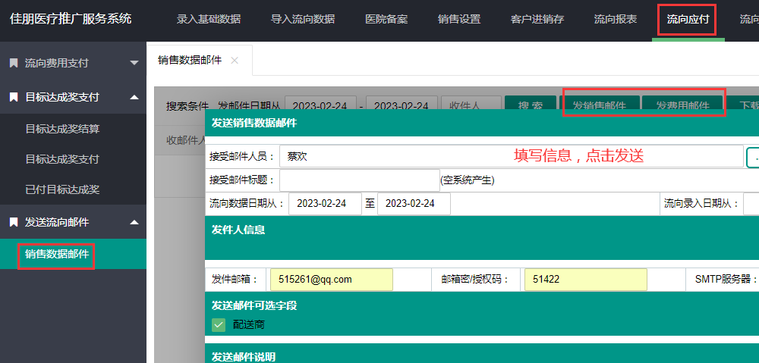Collapse the 发送流向邮件 section arrow
The width and height of the screenshot is (759, 363).
(x=134, y=222)
